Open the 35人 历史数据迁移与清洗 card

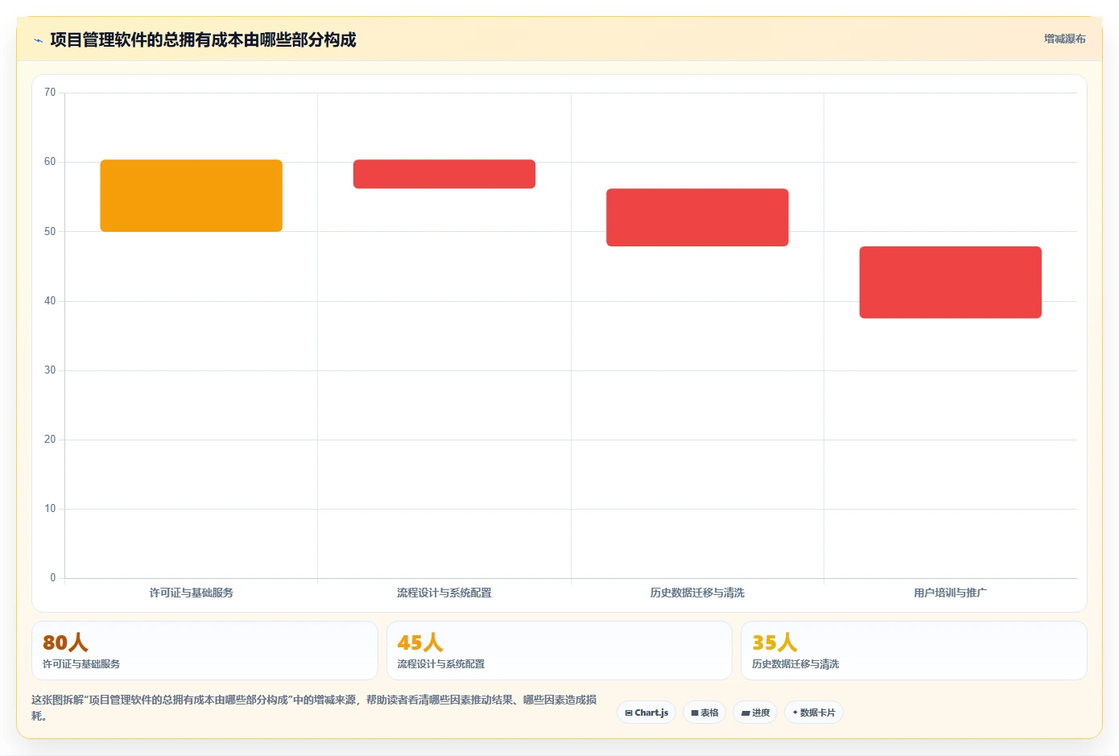click(x=914, y=651)
